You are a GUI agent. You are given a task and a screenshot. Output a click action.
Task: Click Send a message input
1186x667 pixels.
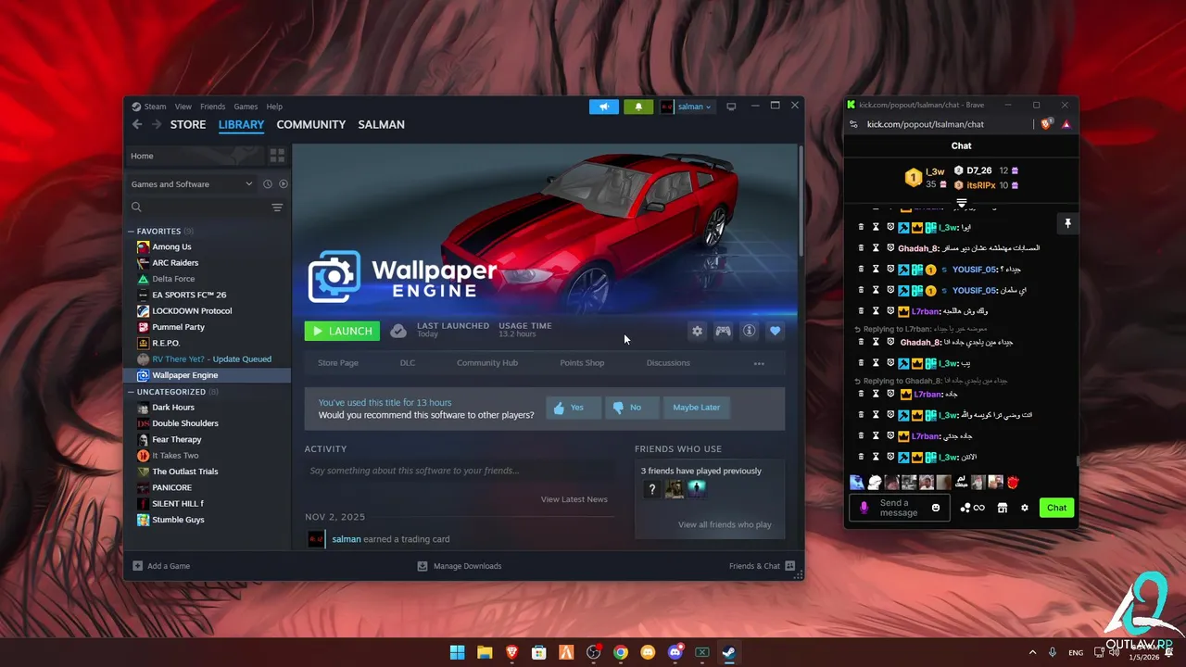(900, 508)
